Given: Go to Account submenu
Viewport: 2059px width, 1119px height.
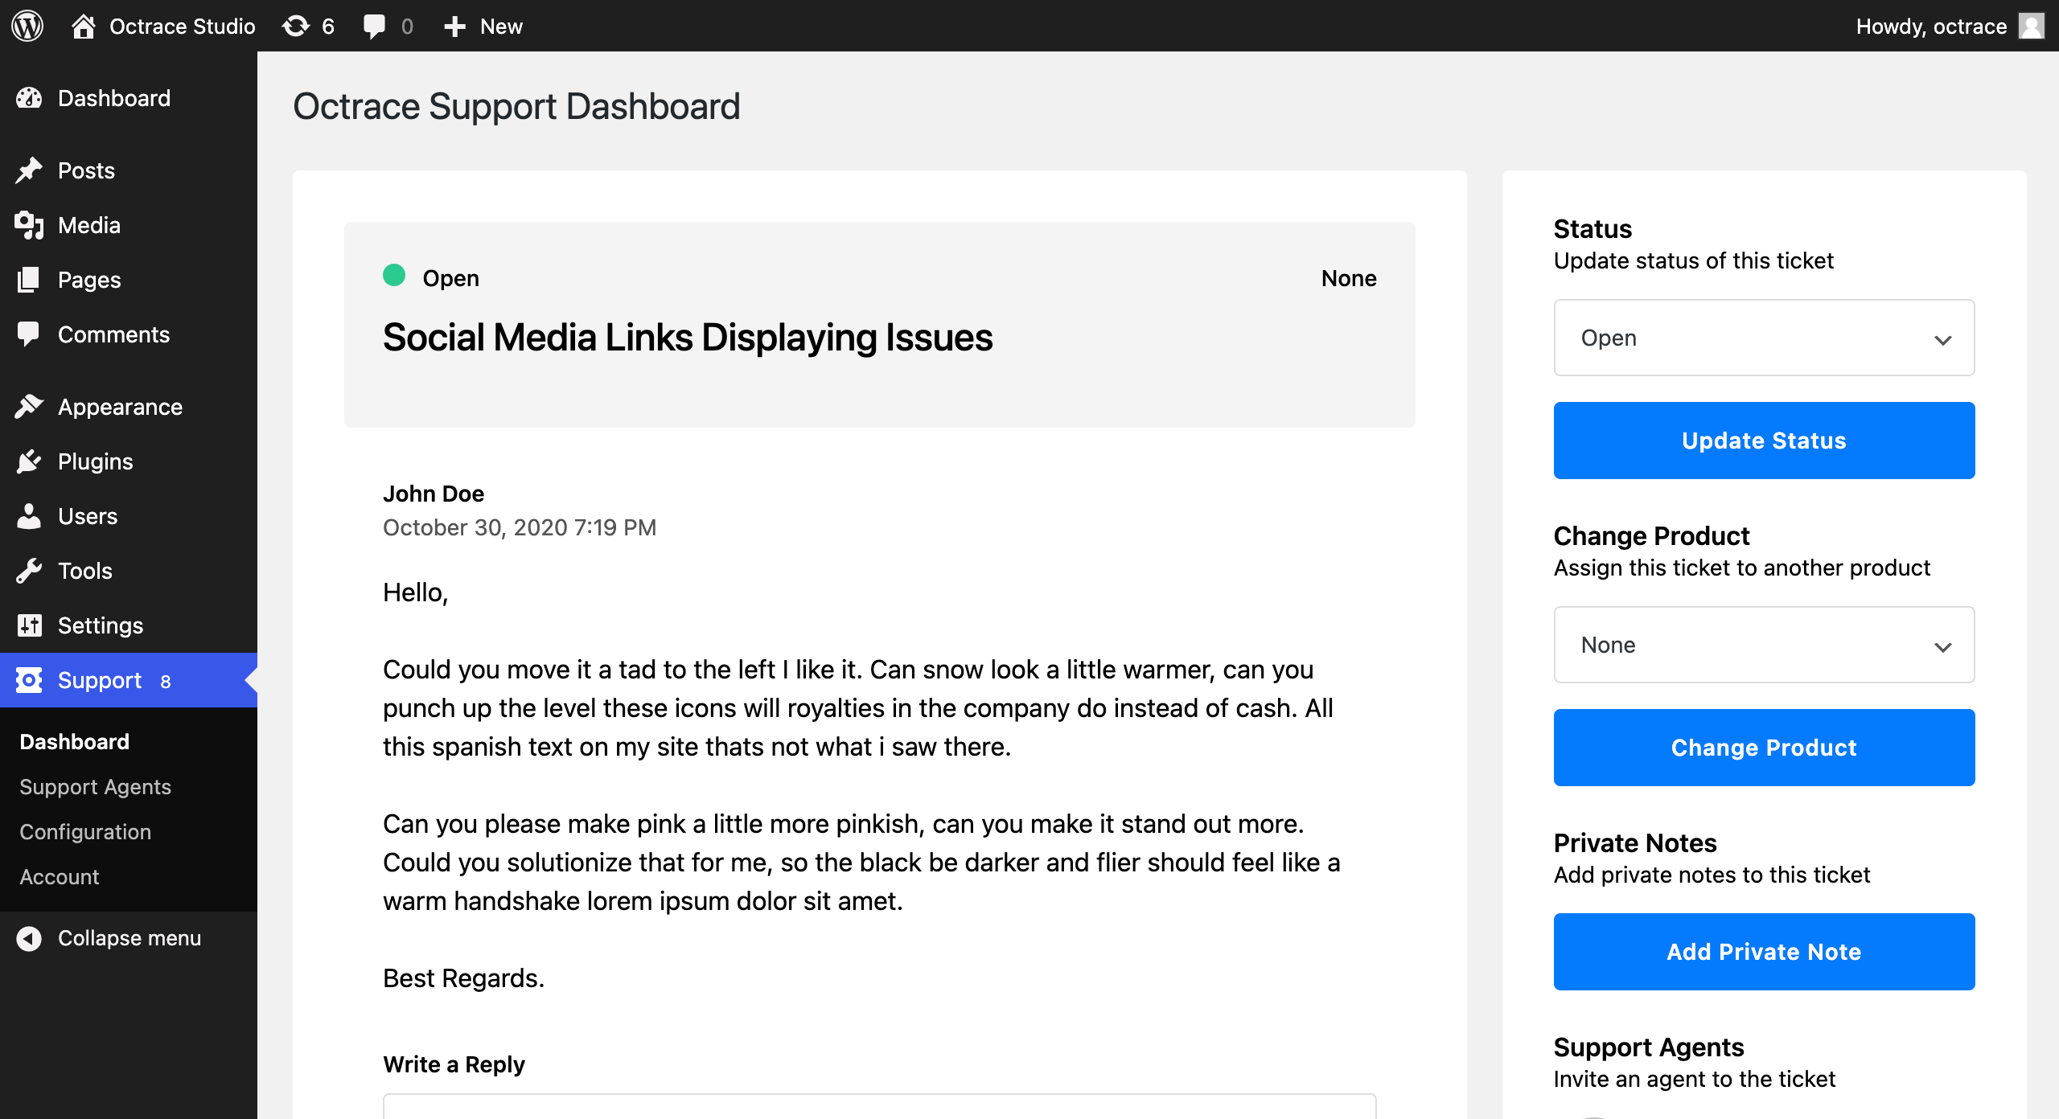Looking at the screenshot, I should [x=60, y=877].
